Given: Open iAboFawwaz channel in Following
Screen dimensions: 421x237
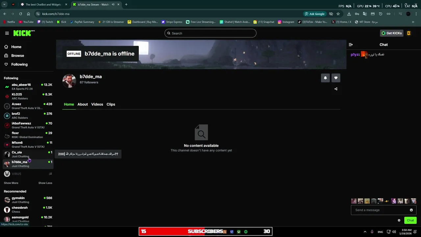Looking at the screenshot, I should (28, 125).
